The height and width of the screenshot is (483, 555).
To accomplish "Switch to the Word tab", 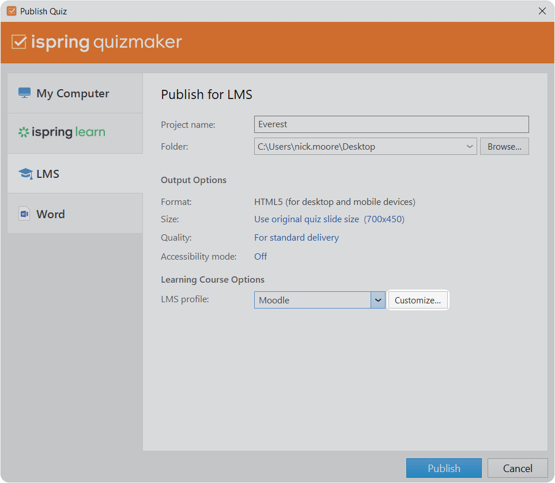I will click(75, 214).
